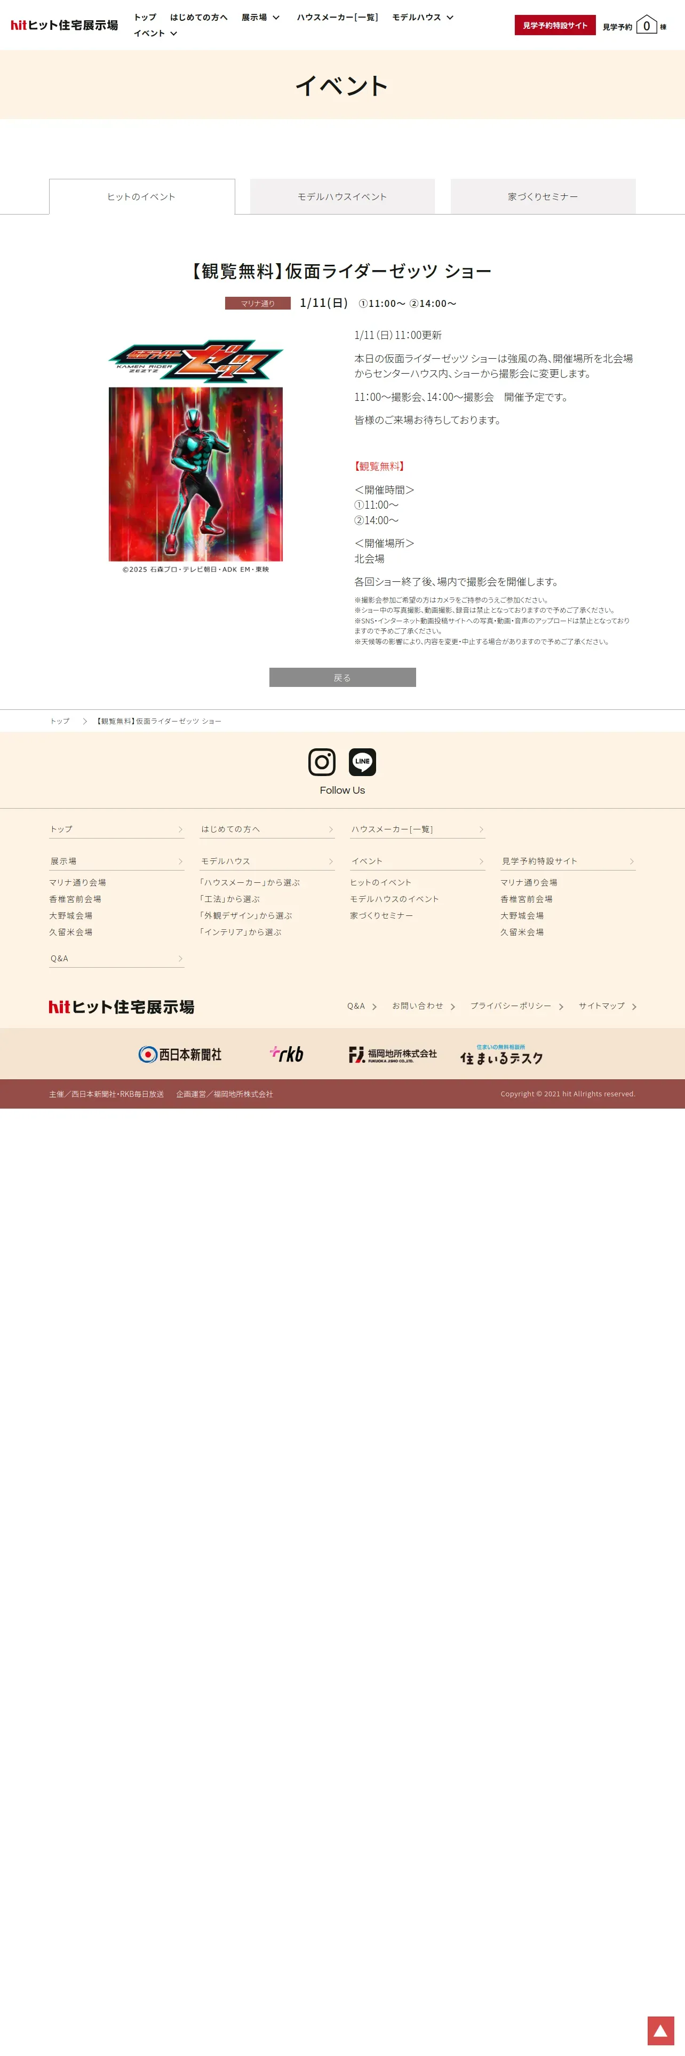Switch to the モデルハウスイベント tab

click(x=342, y=196)
